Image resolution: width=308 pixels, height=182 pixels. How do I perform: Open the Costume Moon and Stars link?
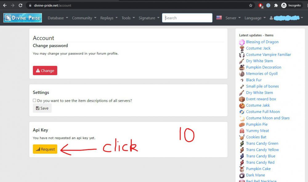click(268, 118)
